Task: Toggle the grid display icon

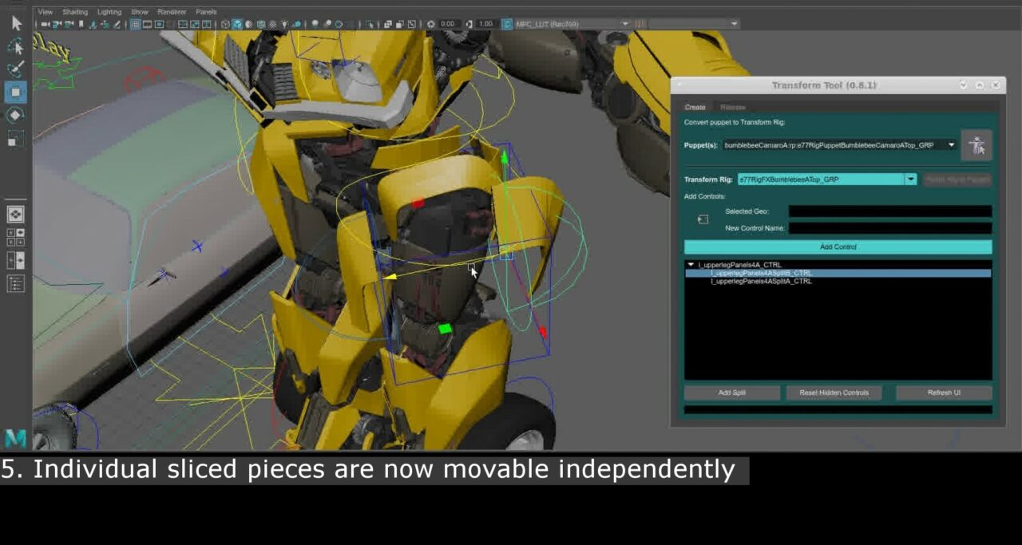Action: (136, 24)
